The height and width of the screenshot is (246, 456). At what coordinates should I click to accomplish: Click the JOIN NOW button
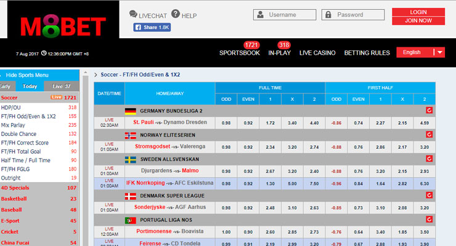click(418, 20)
